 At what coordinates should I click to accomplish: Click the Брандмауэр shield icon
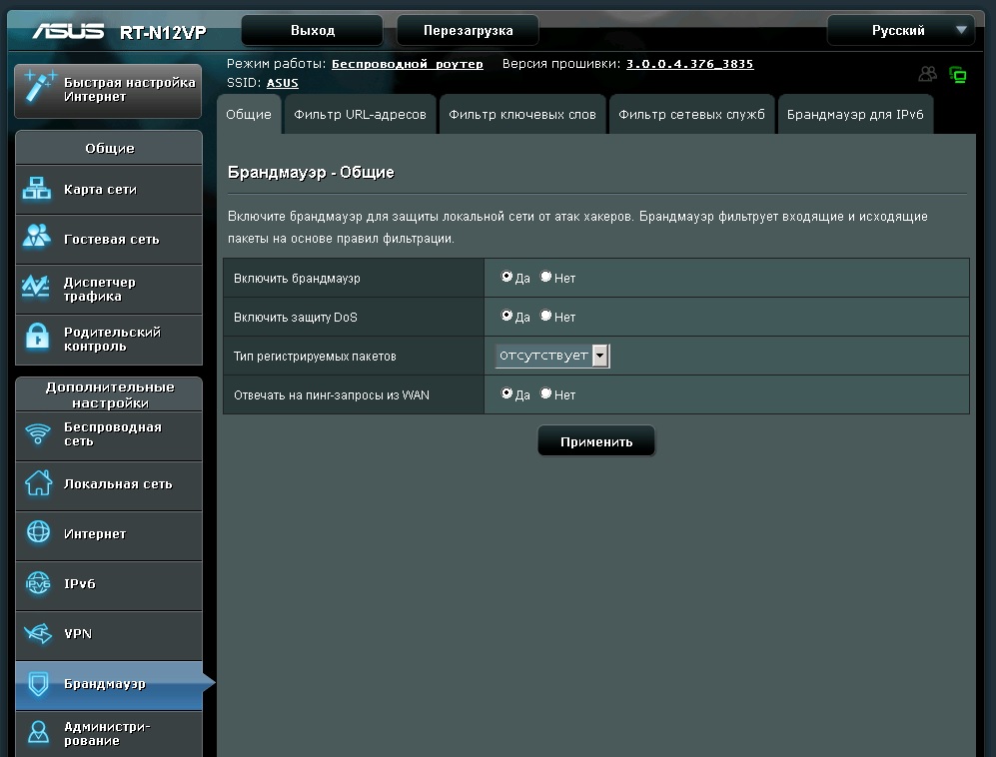[x=38, y=684]
